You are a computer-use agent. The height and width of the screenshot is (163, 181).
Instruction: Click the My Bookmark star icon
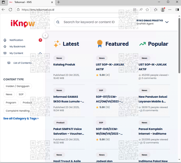[5, 47]
